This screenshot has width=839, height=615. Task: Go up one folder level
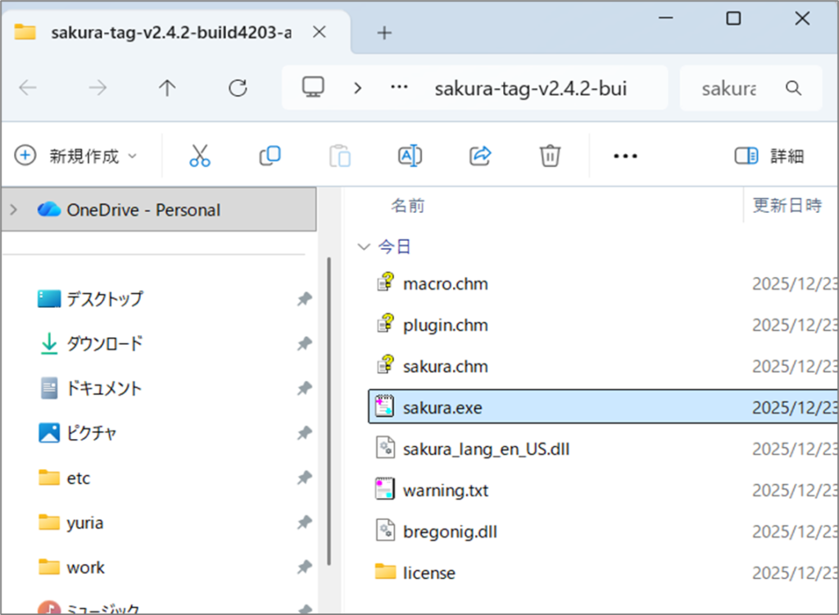(167, 88)
